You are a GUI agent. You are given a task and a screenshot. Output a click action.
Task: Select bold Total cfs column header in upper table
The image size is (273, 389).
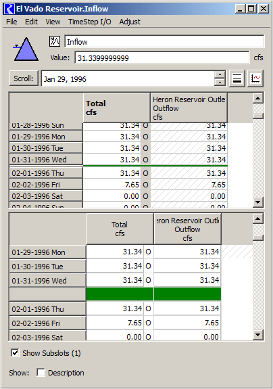pyautogui.click(x=117, y=108)
